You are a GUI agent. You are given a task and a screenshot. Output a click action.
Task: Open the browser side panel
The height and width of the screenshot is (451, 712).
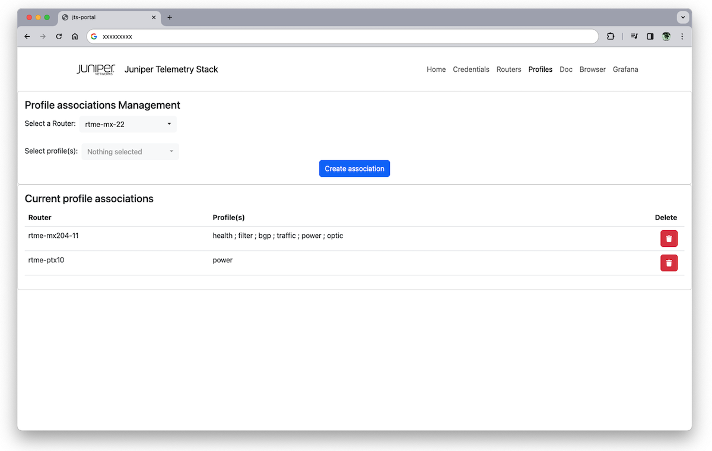[650, 36]
